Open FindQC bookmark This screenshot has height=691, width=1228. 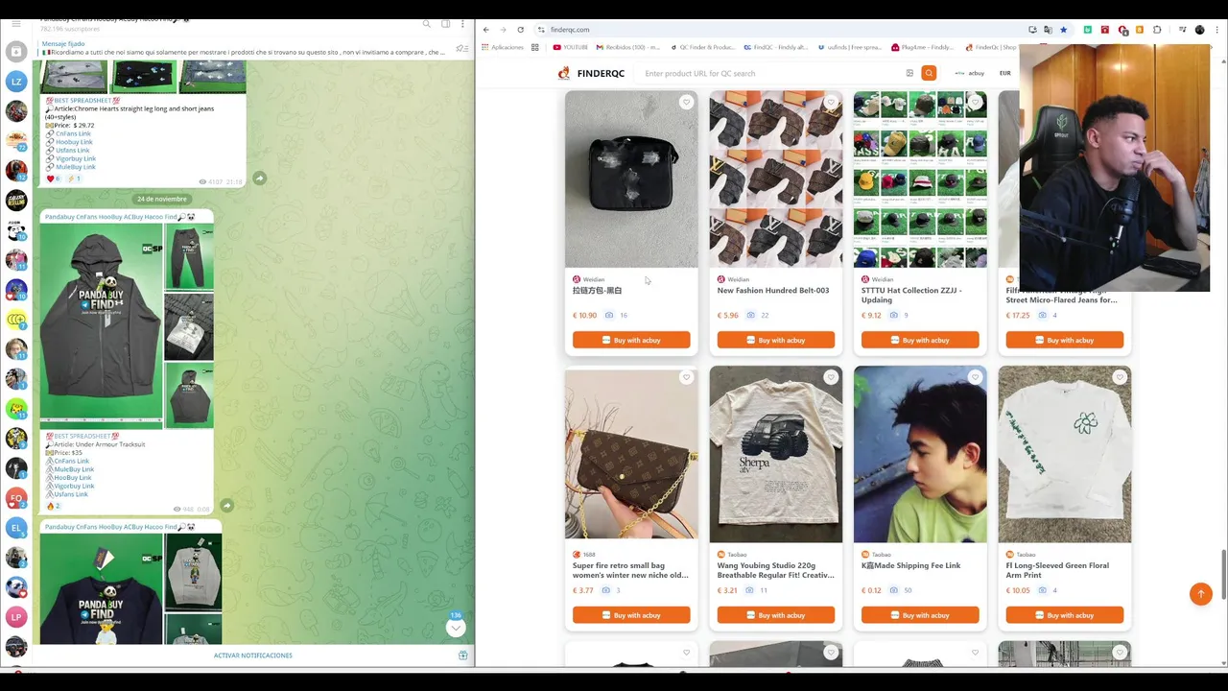776,47
